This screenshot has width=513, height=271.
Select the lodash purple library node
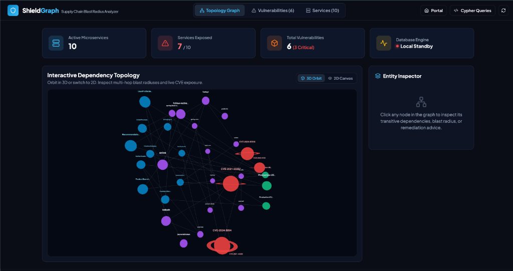[166, 221]
